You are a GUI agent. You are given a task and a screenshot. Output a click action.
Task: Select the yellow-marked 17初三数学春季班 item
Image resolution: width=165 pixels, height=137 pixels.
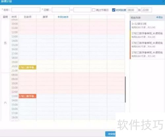[148, 35]
